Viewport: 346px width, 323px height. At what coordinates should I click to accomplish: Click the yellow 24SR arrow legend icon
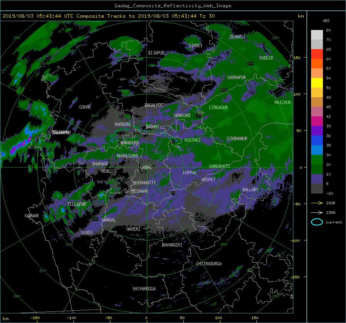317,203
